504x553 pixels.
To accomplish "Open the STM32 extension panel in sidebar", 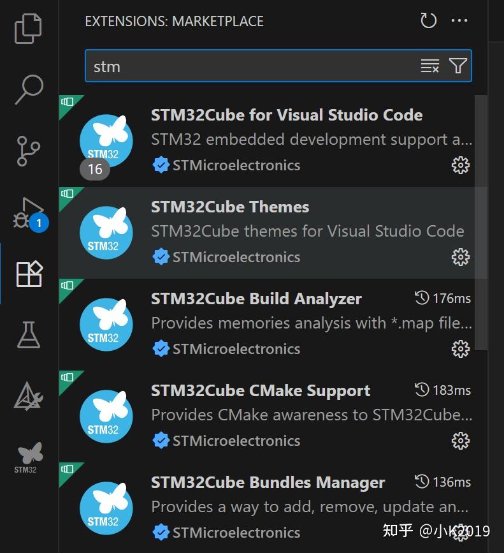I will click(28, 454).
